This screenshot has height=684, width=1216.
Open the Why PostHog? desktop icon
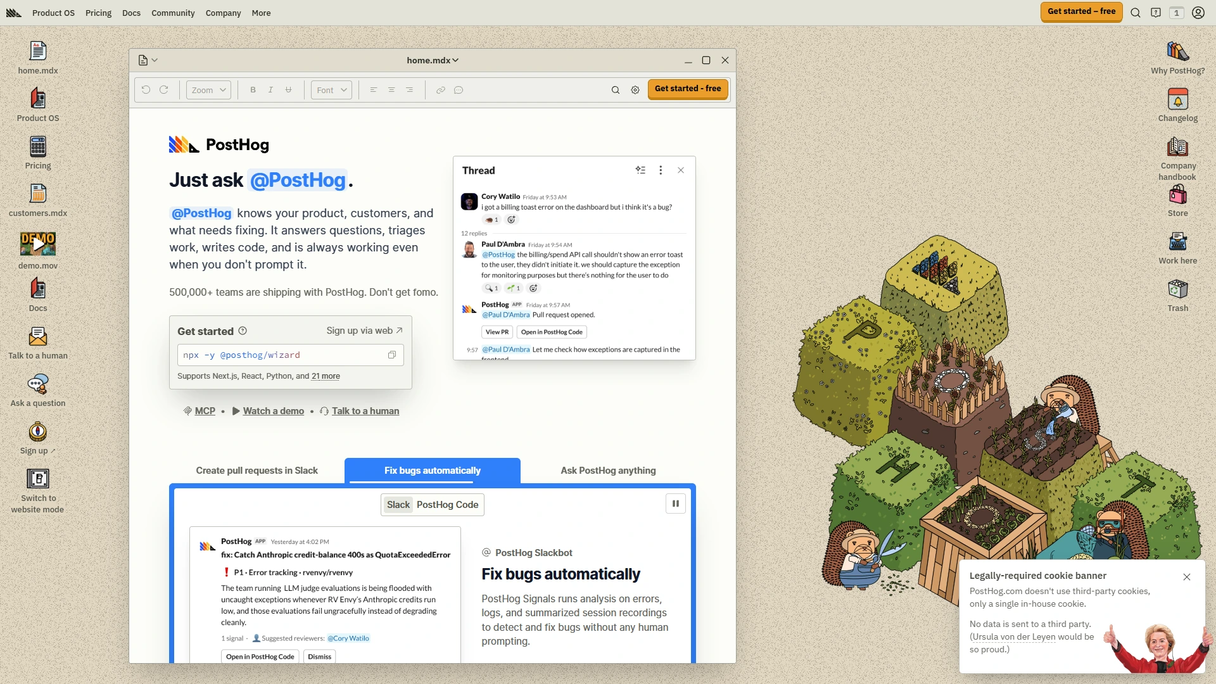1178,51
